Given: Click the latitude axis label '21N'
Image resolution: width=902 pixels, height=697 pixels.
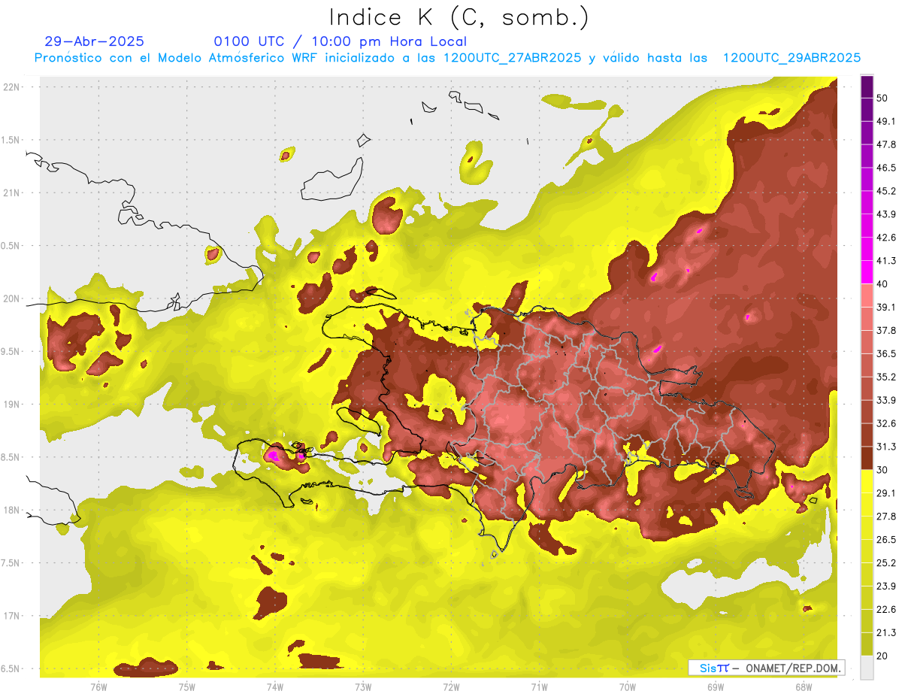Looking at the screenshot, I should coord(12,192).
